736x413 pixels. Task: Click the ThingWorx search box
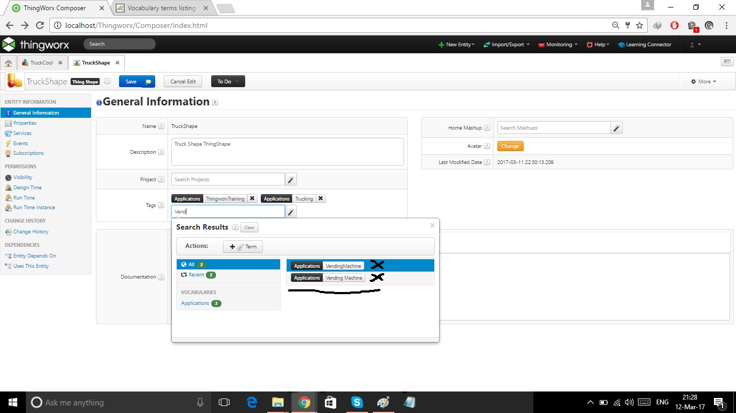tap(120, 44)
